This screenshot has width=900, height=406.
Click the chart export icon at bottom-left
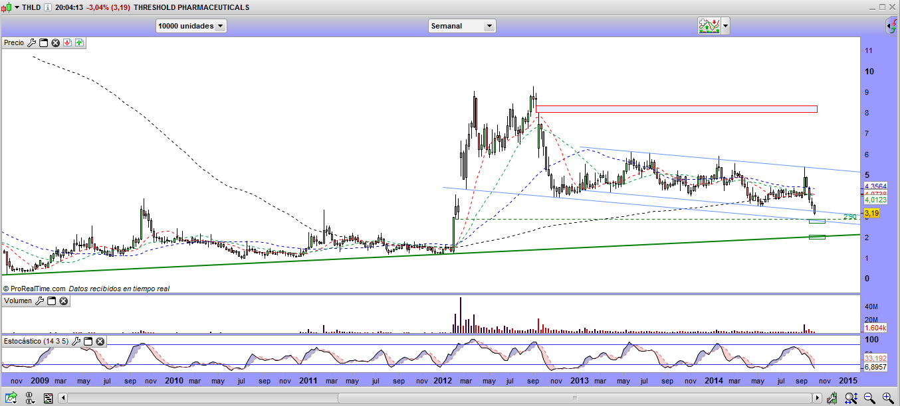click(x=11, y=398)
